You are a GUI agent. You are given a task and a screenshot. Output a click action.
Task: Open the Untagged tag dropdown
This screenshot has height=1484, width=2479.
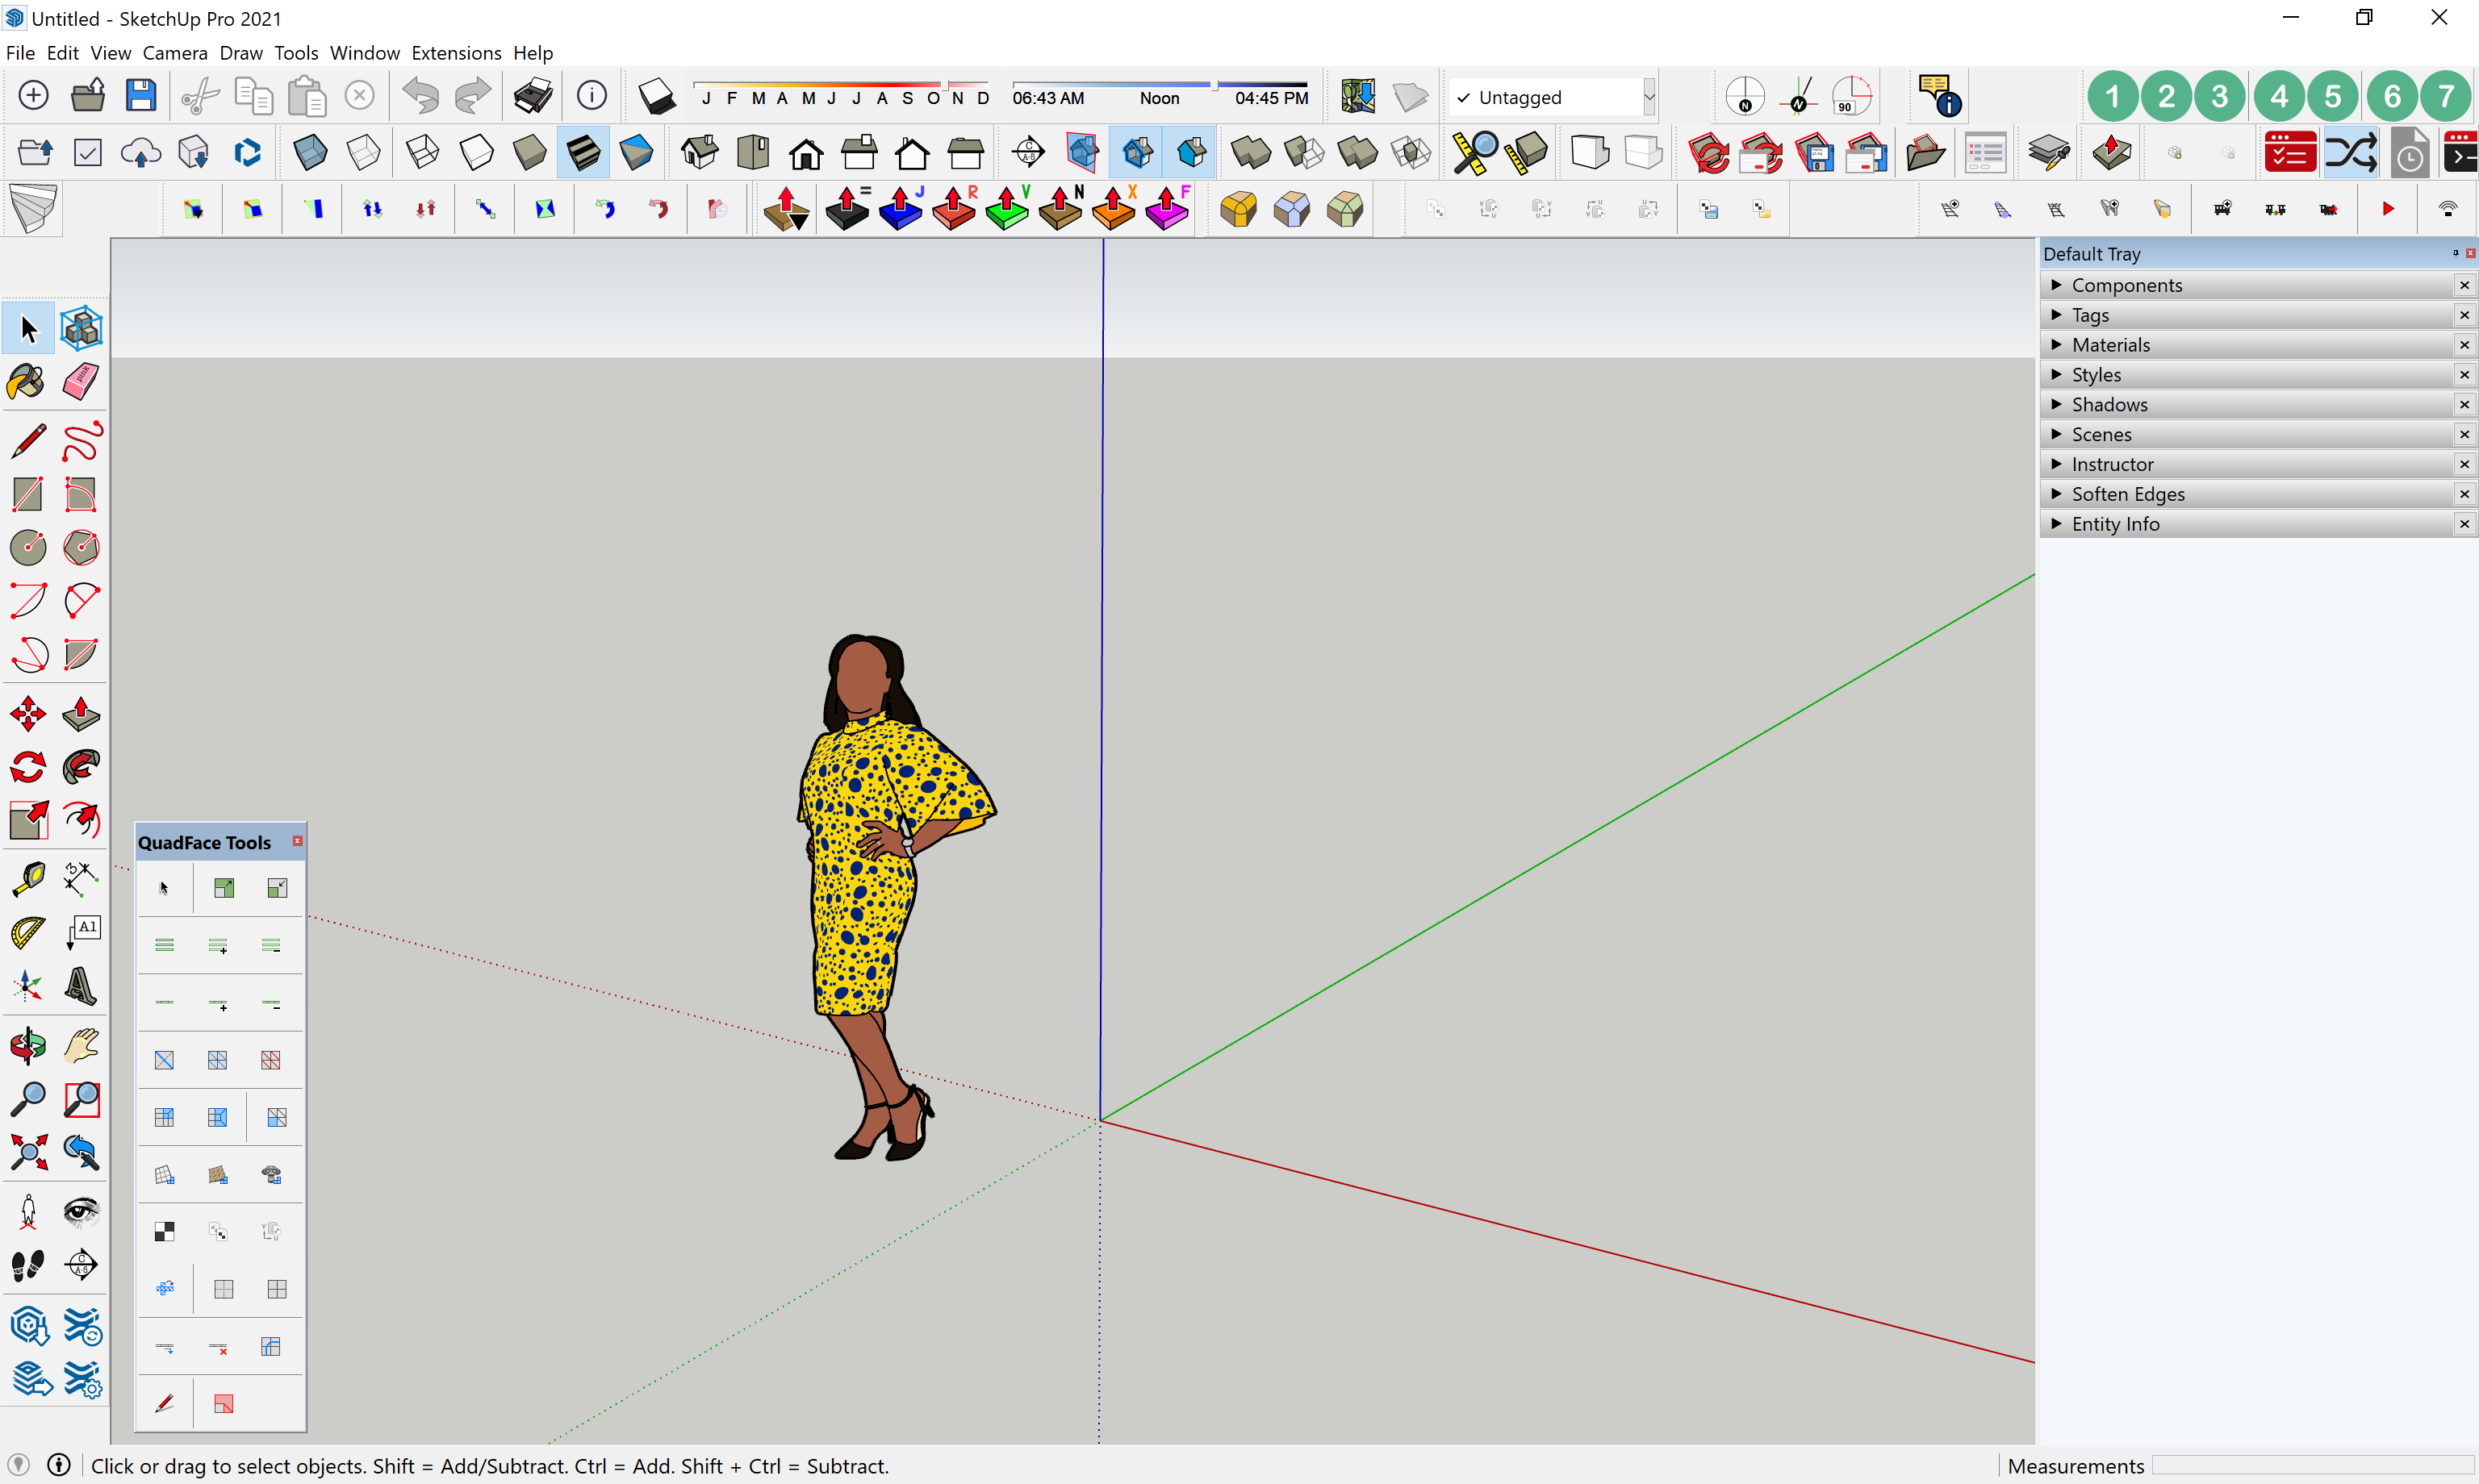(x=1649, y=97)
